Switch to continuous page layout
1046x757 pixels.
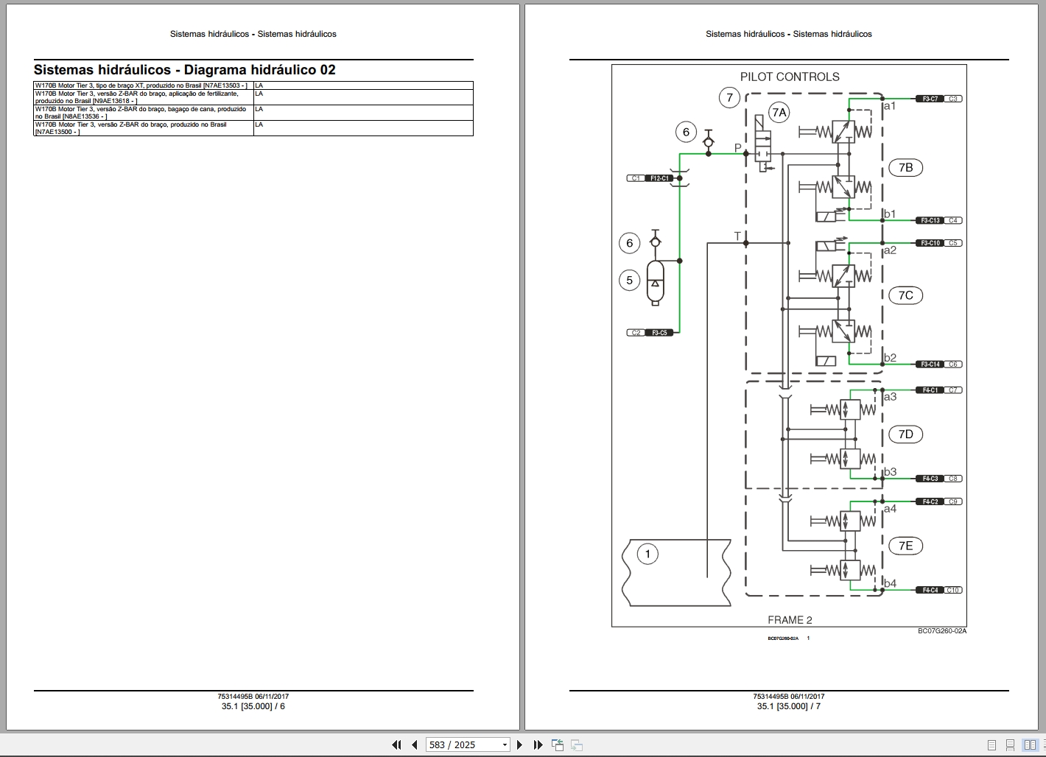1011,745
